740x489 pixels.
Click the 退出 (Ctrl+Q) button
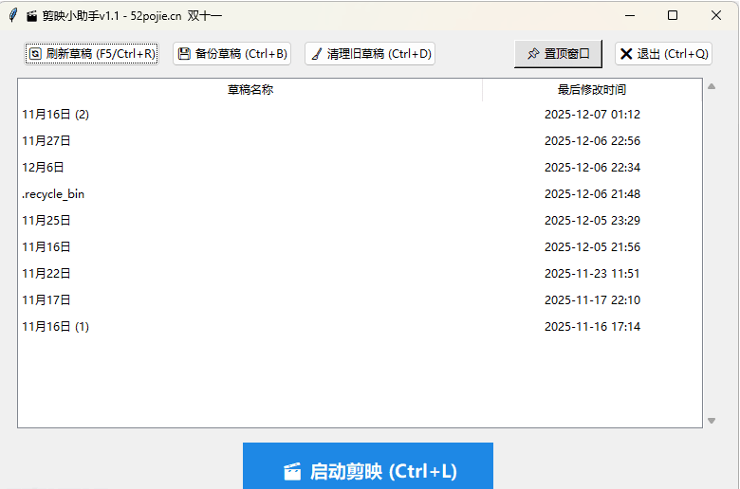[x=663, y=54]
